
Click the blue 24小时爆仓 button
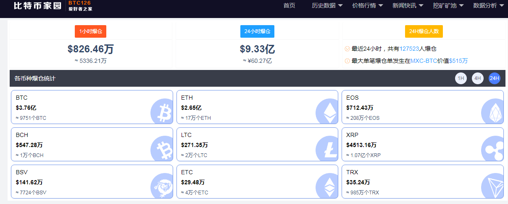[257, 31]
